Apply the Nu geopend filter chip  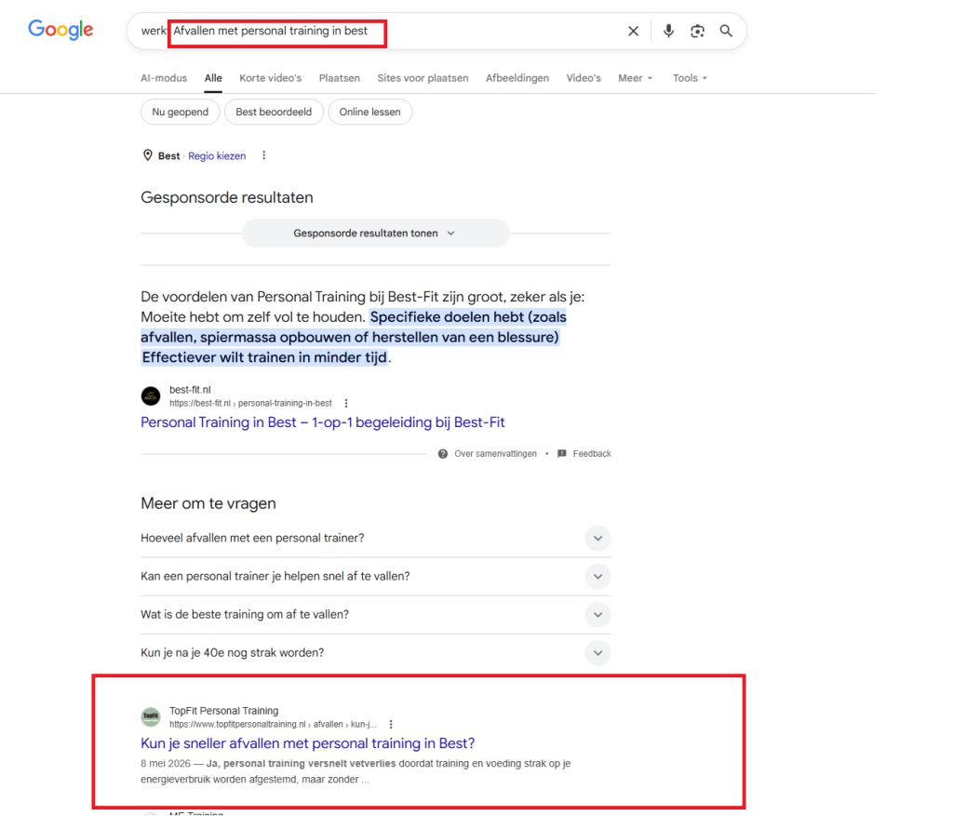coord(180,112)
